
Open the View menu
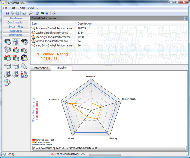tap(31, 8)
